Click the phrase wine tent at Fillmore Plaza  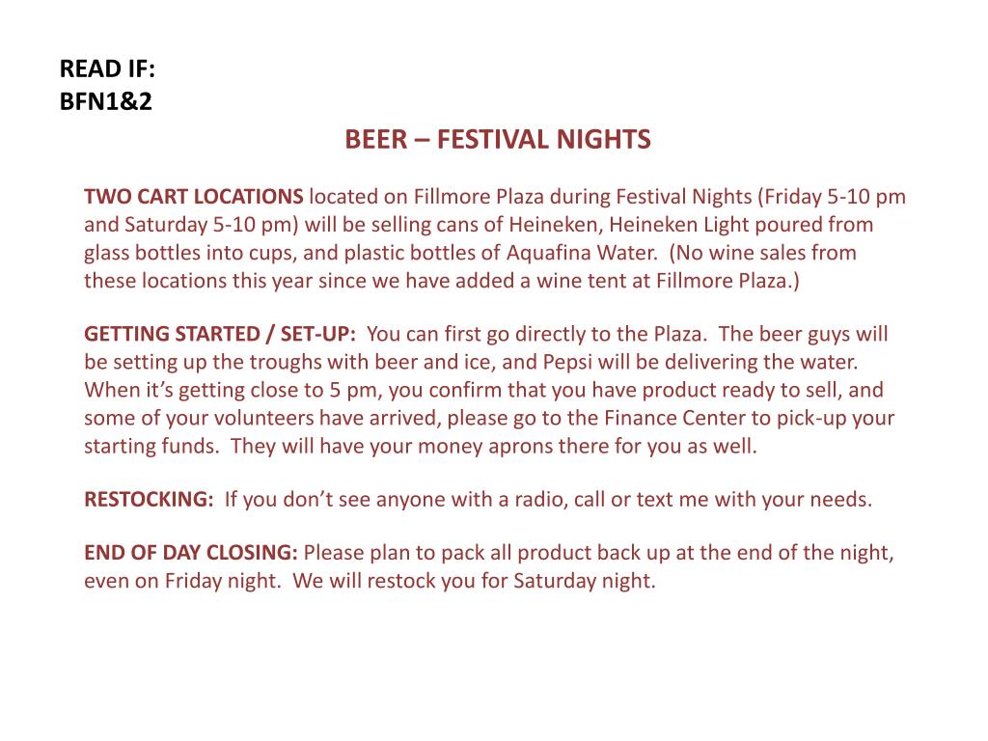pos(662,281)
